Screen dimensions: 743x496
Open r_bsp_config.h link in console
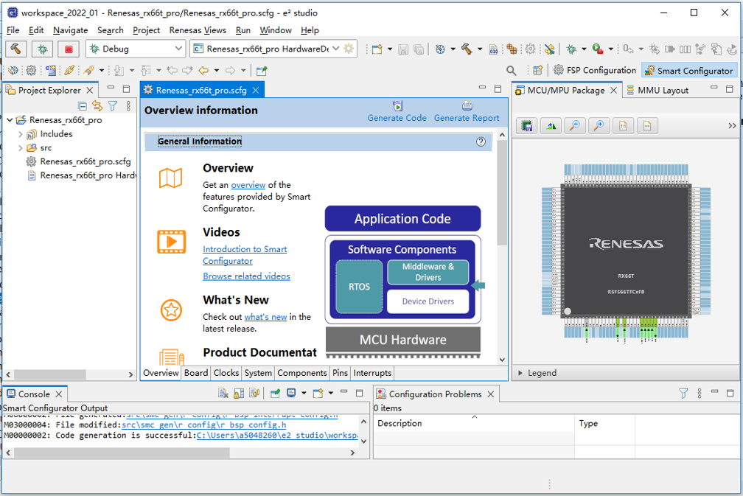(203, 425)
